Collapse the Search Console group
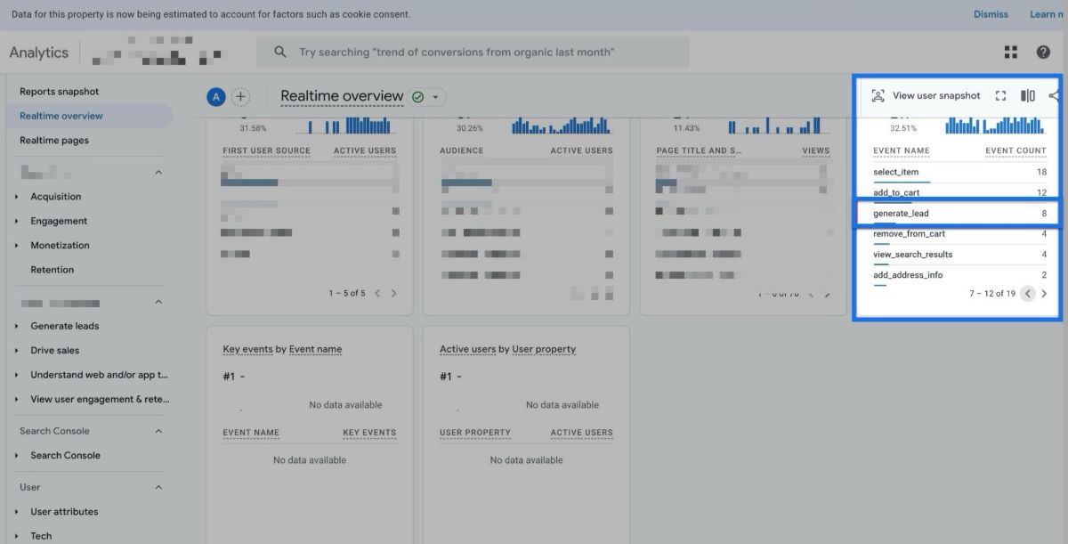 click(158, 431)
